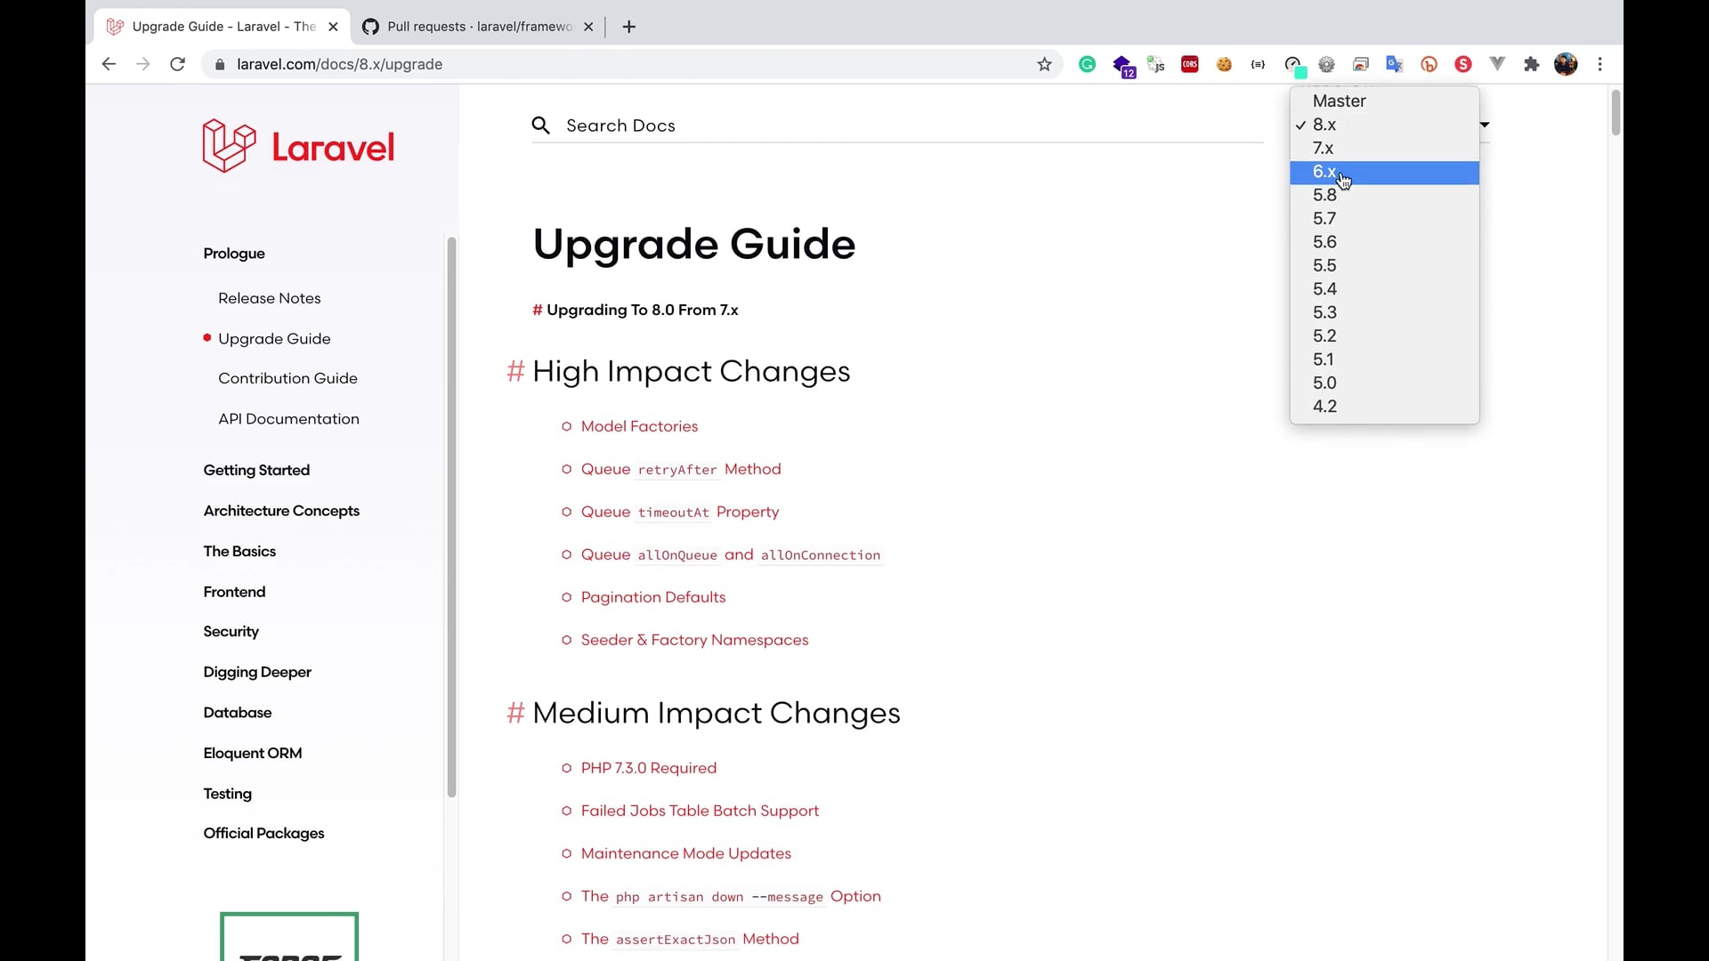The height and width of the screenshot is (961, 1709).
Task: Click the Vue devtools extension icon
Action: coord(1497,64)
